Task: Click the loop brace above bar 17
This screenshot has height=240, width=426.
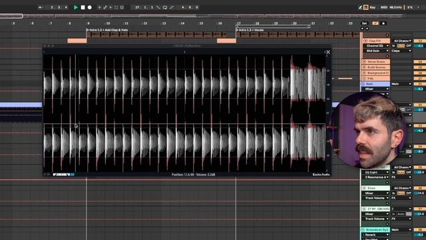Action: point(273,26)
